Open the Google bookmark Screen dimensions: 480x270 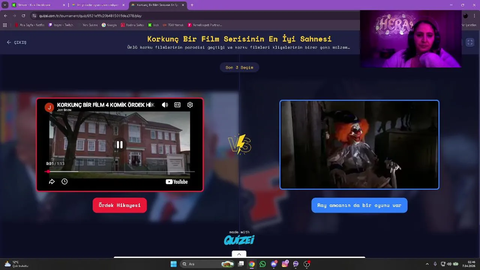click(109, 25)
